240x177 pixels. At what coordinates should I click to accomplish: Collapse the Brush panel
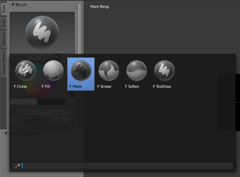[13, 5]
